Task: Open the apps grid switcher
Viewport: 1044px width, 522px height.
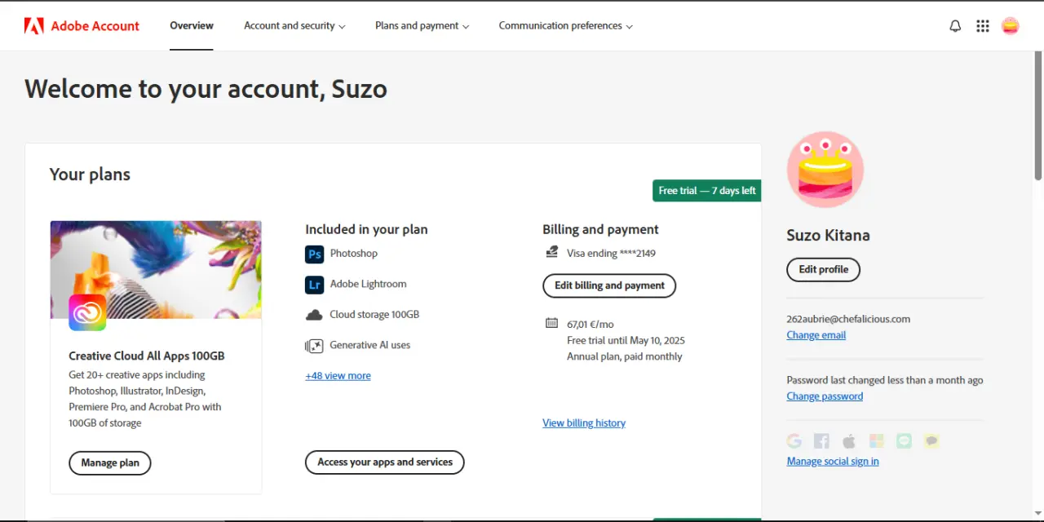Action: tap(983, 26)
